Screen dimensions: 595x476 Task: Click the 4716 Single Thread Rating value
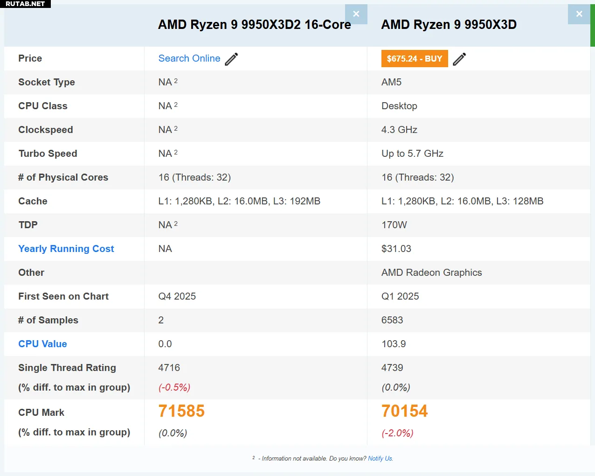pos(169,368)
